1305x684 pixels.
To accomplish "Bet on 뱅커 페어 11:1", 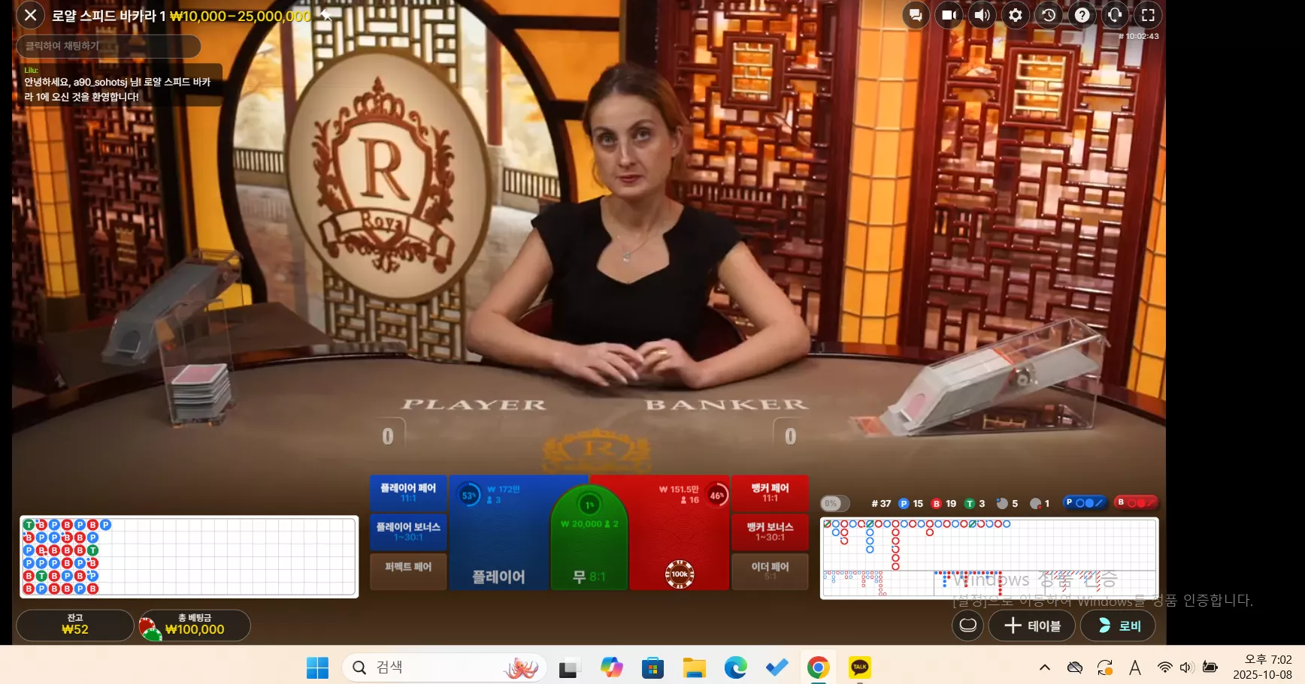I will 770,493.
